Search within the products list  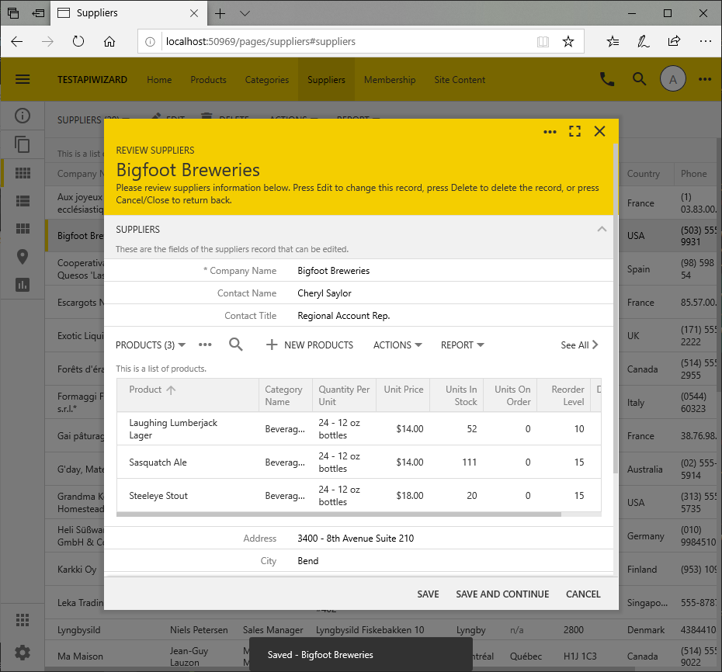(236, 345)
